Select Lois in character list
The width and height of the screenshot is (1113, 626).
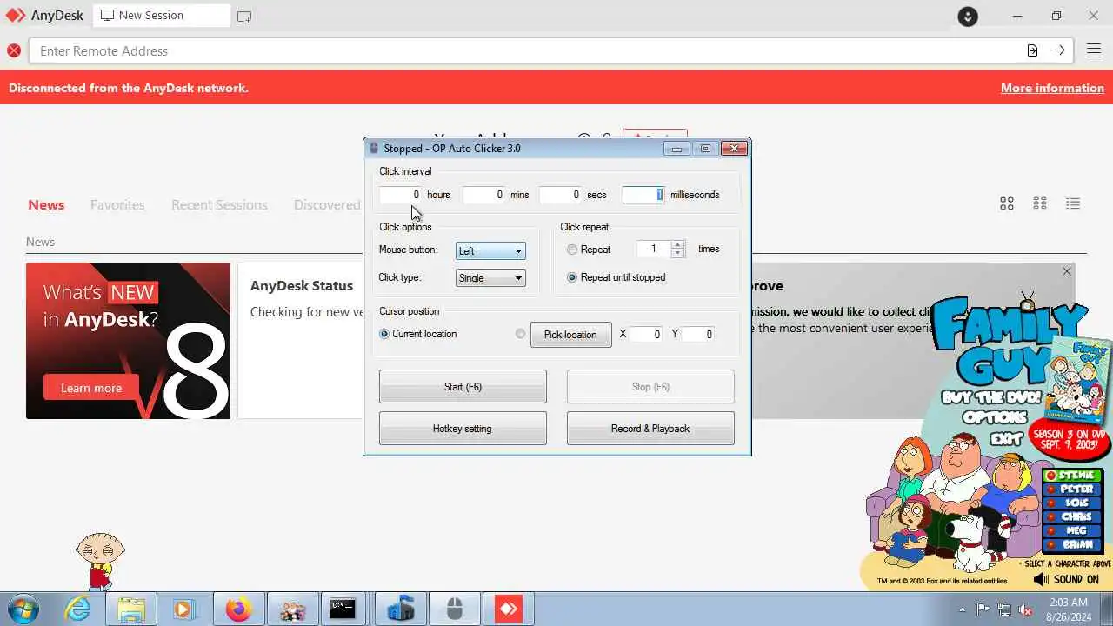[x=1073, y=503]
